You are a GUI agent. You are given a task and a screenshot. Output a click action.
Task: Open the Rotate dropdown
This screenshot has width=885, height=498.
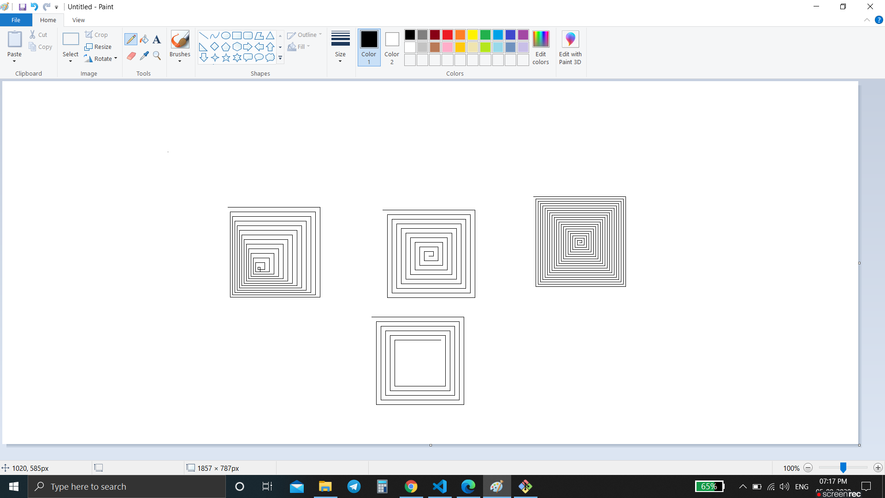pos(101,59)
